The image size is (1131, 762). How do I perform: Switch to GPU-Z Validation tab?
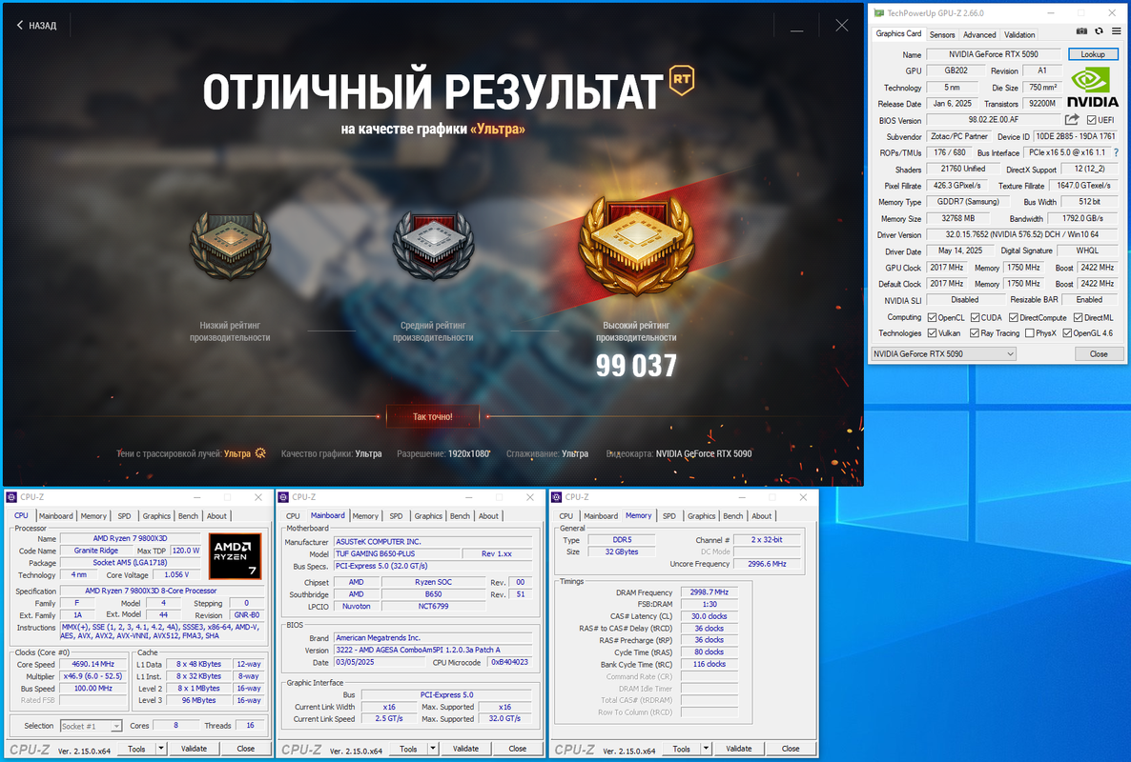[x=1019, y=34]
